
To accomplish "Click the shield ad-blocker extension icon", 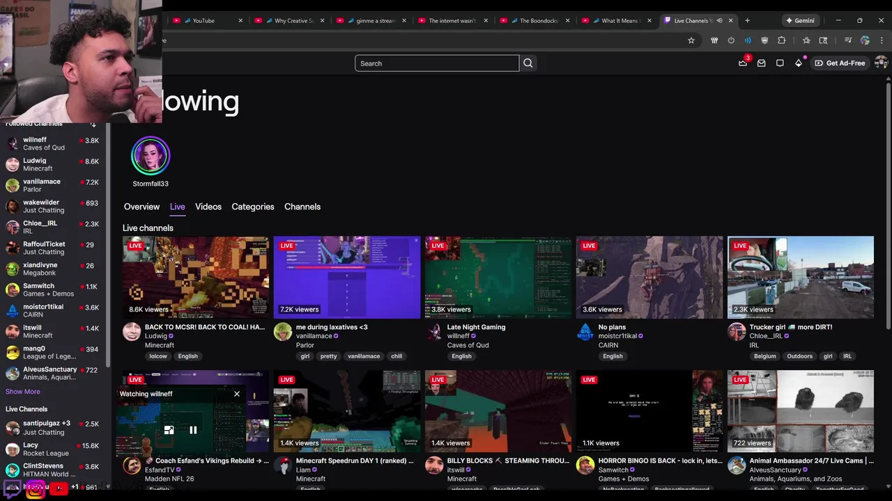I will pos(764,40).
